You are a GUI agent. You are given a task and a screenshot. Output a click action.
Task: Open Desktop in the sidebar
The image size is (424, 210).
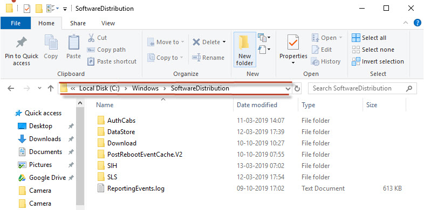point(35,126)
